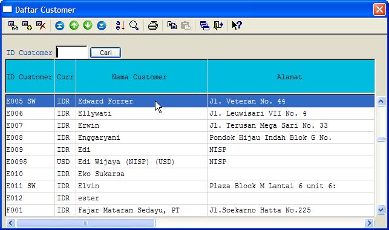Click the edit record toolbar icon
The height and width of the screenshot is (230, 389).
coord(13,25)
